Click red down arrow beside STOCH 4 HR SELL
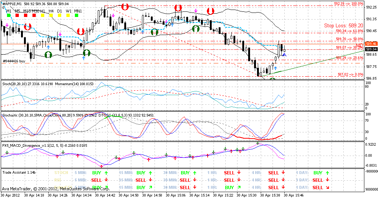Screen dimensions: 378x198 tap(283, 173)
